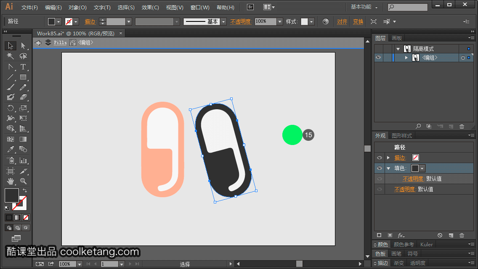478x269 pixels.
Task: Open the fill color dropdown in control bar
Action: pos(58,21)
